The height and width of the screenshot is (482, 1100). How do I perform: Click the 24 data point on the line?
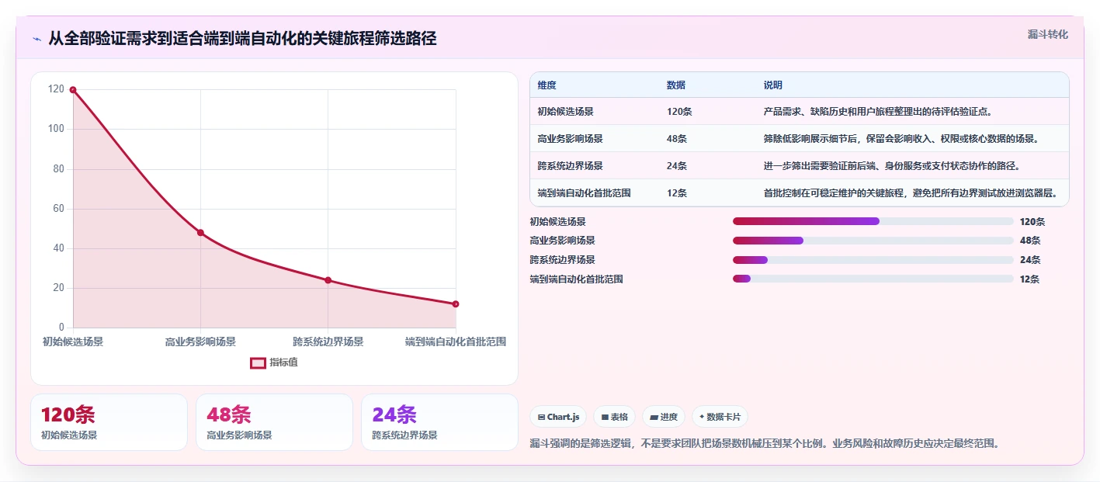(x=328, y=280)
